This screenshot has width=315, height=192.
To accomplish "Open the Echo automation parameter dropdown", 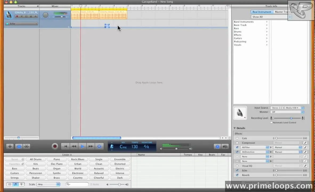I will [23, 24].
